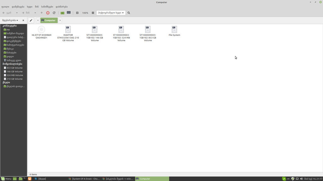Select ST1000DM003 524 MB Volume icon

121,34
